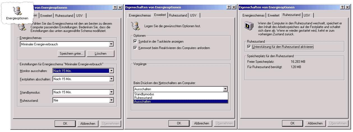The image size is (353, 132).
Task: Click 'Abbrechen' in the Ruhezustand dialog
Action: [x=315, y=123]
